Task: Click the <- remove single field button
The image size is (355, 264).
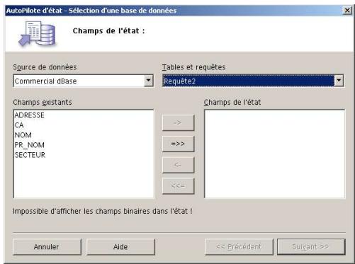Action: pos(178,165)
